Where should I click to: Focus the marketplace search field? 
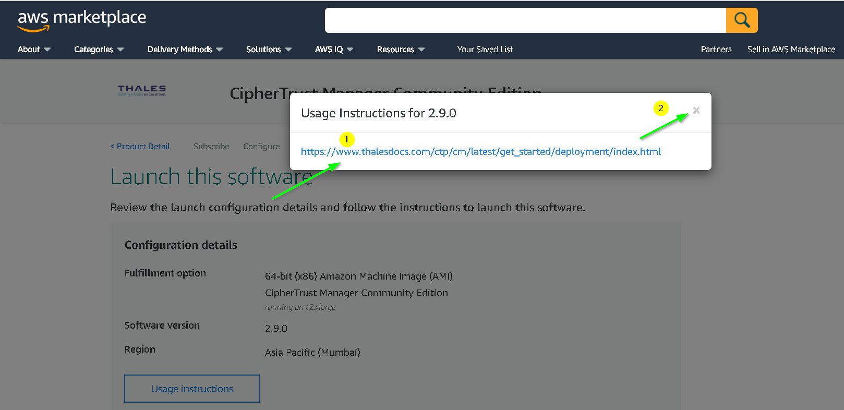pos(525,20)
